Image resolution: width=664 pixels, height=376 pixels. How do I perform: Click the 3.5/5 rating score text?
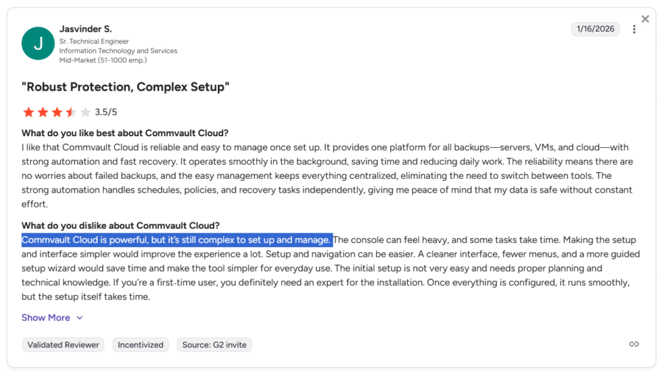point(106,112)
